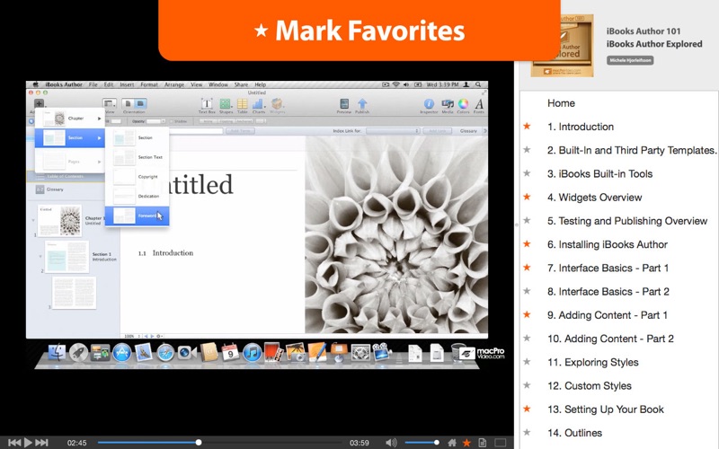This screenshot has width=719, height=449.
Task: Open the Inspector panel
Action: [429, 104]
